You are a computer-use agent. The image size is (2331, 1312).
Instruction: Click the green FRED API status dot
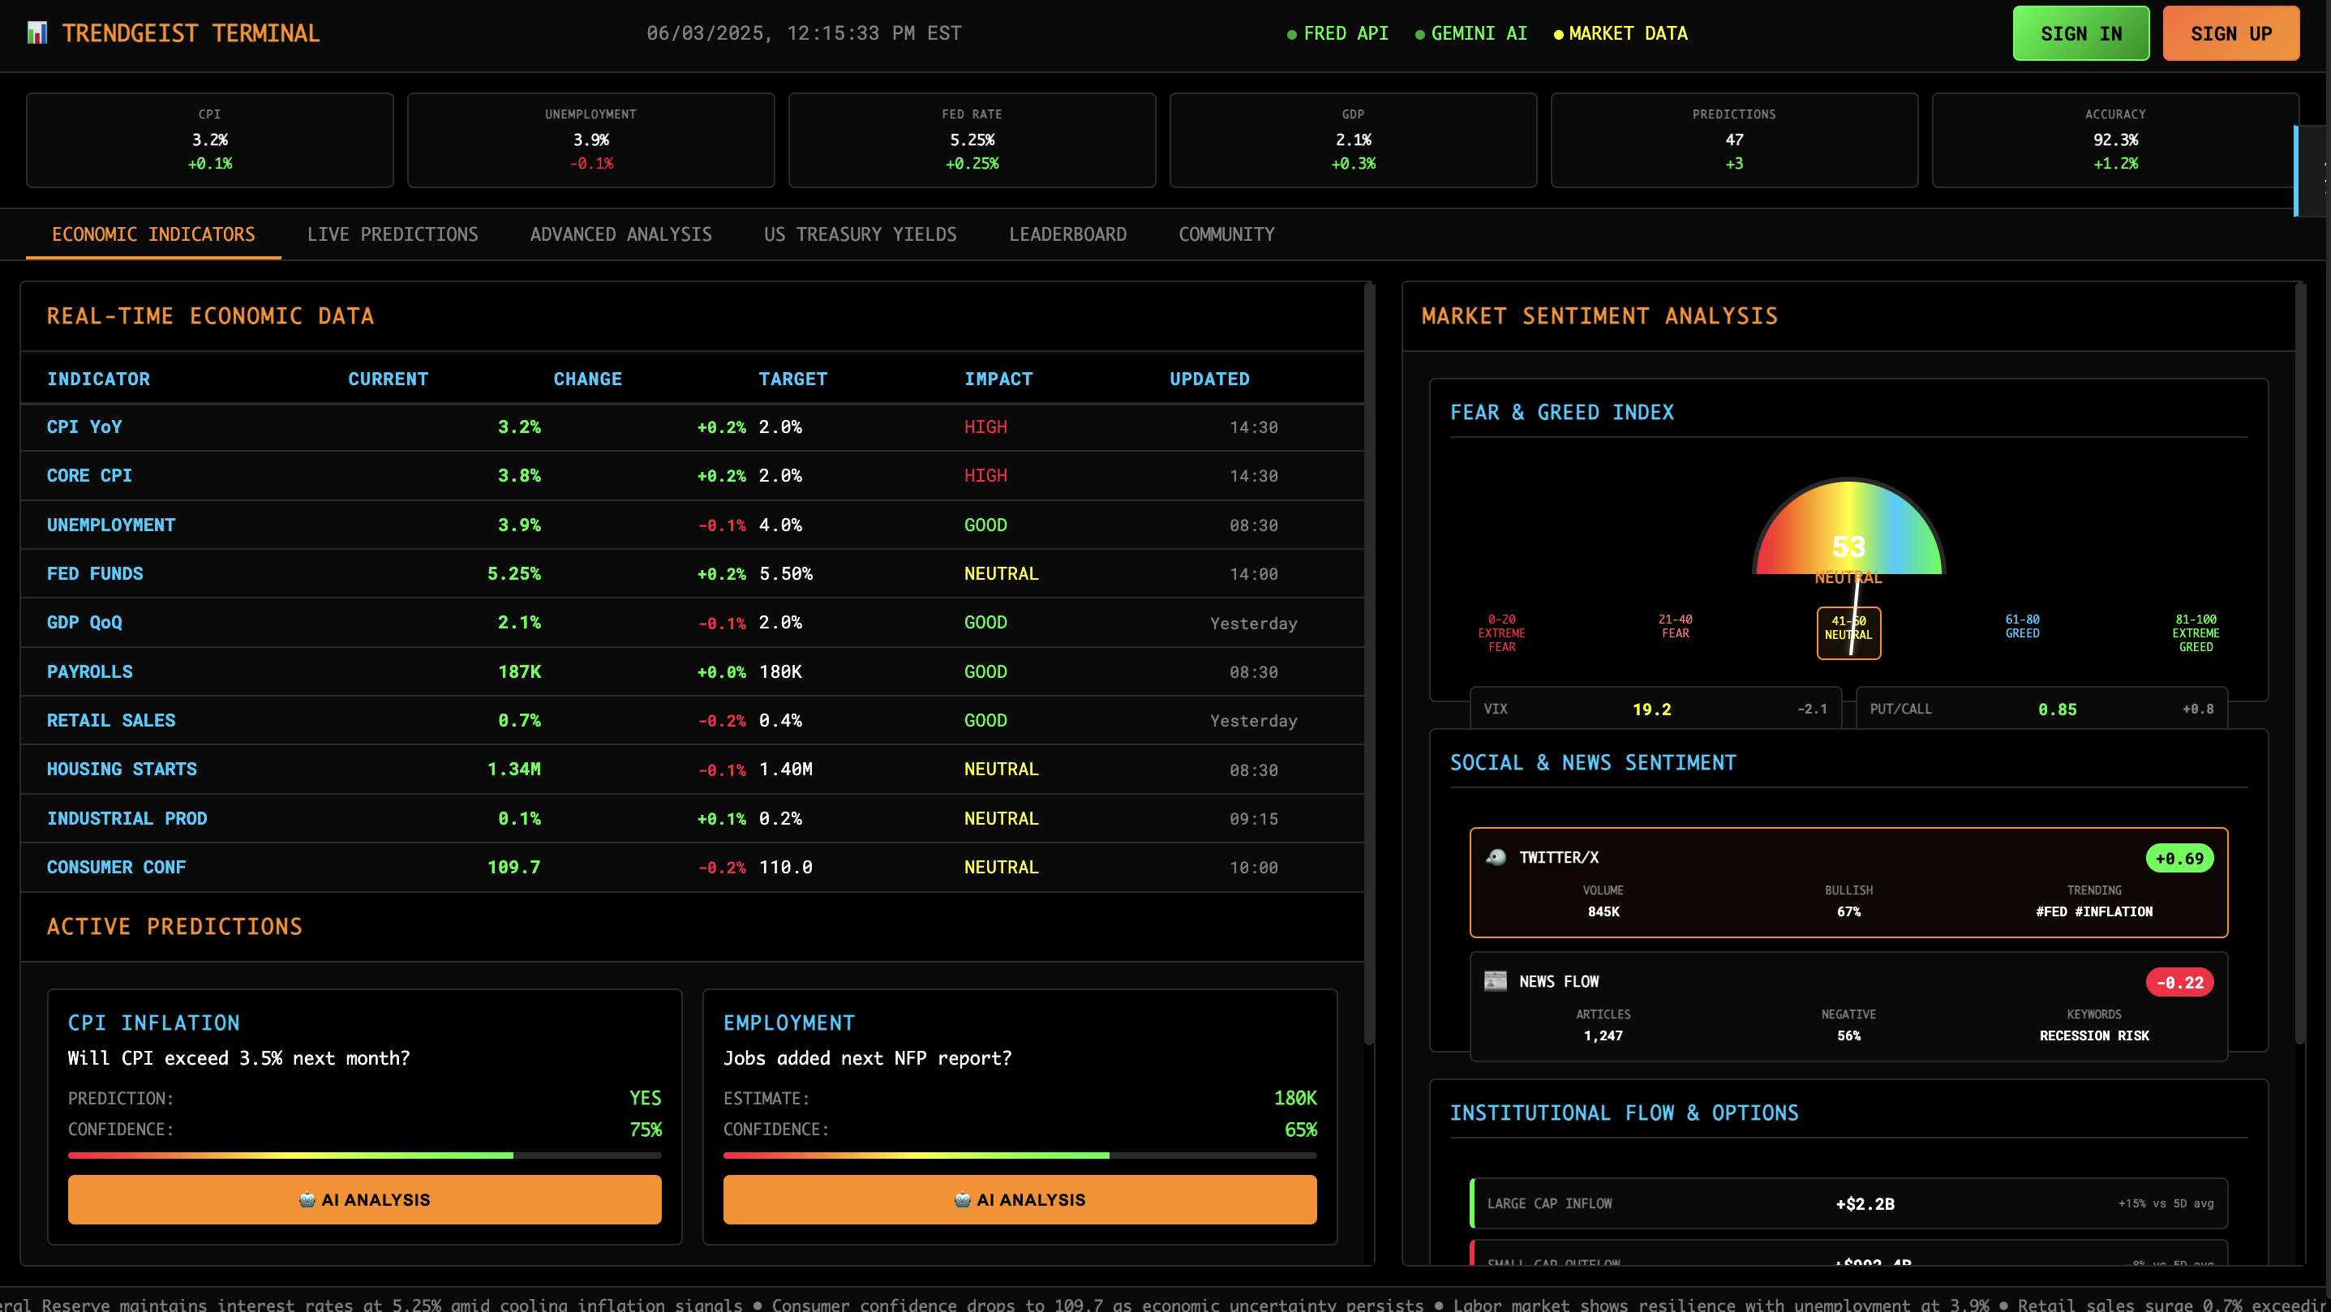coord(1291,34)
